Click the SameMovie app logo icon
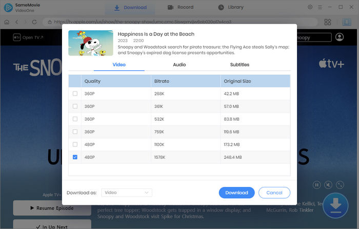This screenshot has height=229, width=359. point(8,8)
